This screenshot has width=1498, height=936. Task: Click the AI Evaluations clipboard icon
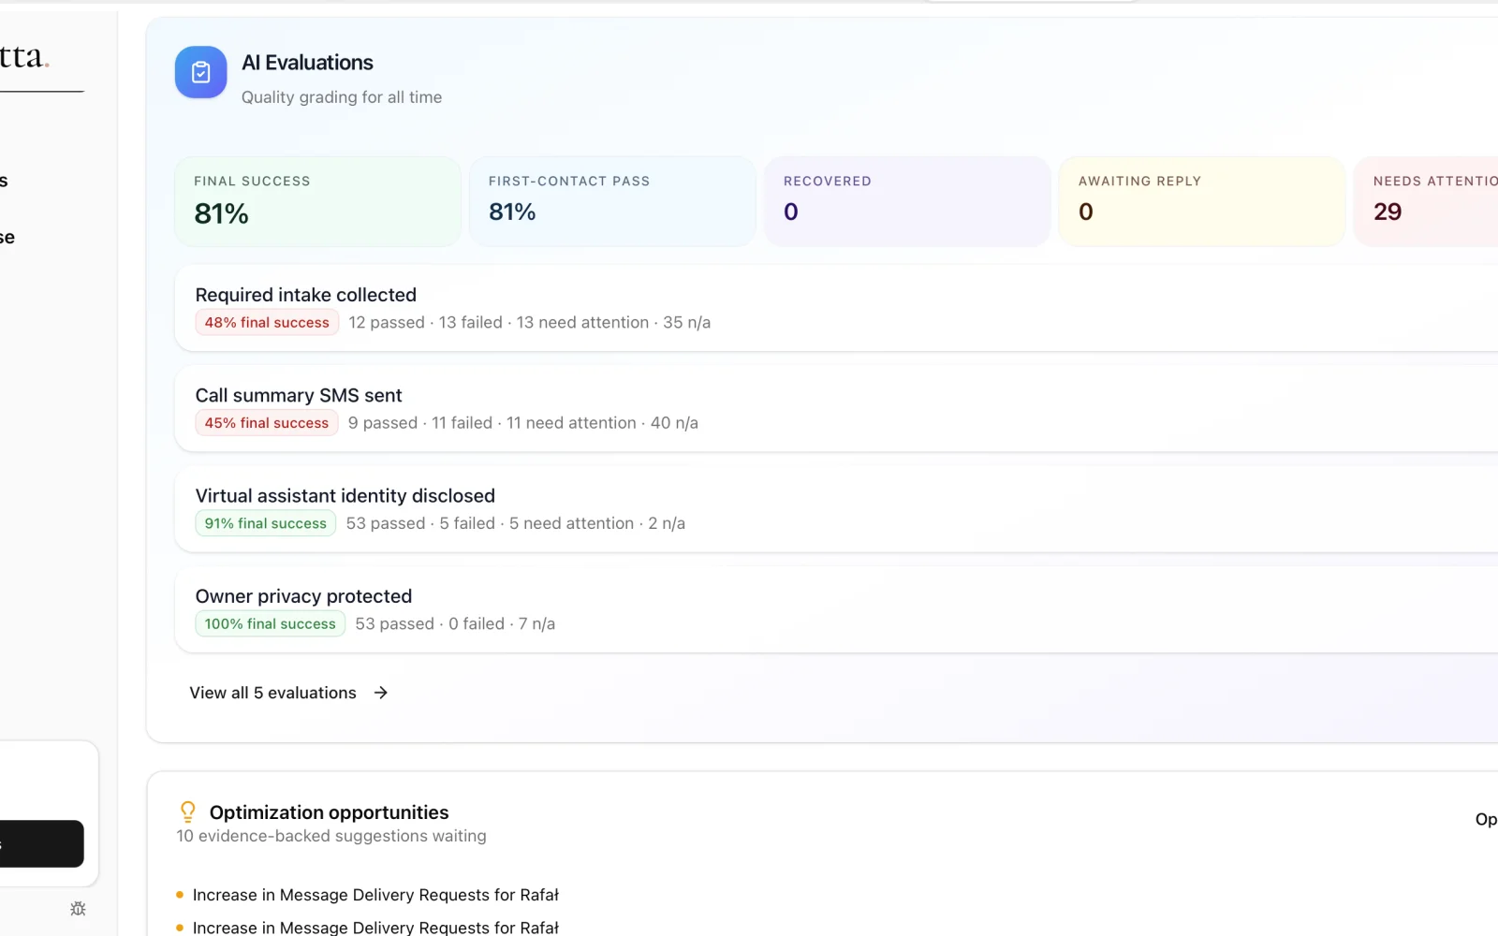(x=200, y=72)
